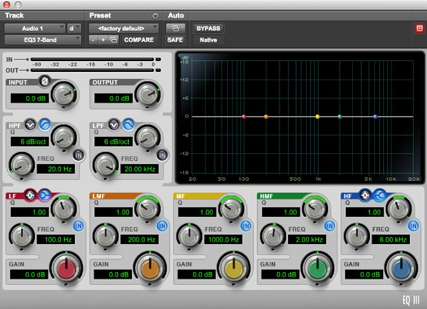Toggle the MF band IN button
Screen dimensions: 427x309
click(x=246, y=225)
